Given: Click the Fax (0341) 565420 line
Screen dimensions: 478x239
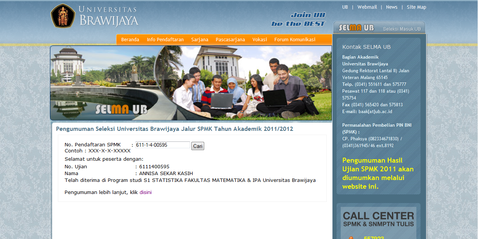Looking at the screenshot, I should point(372,105).
